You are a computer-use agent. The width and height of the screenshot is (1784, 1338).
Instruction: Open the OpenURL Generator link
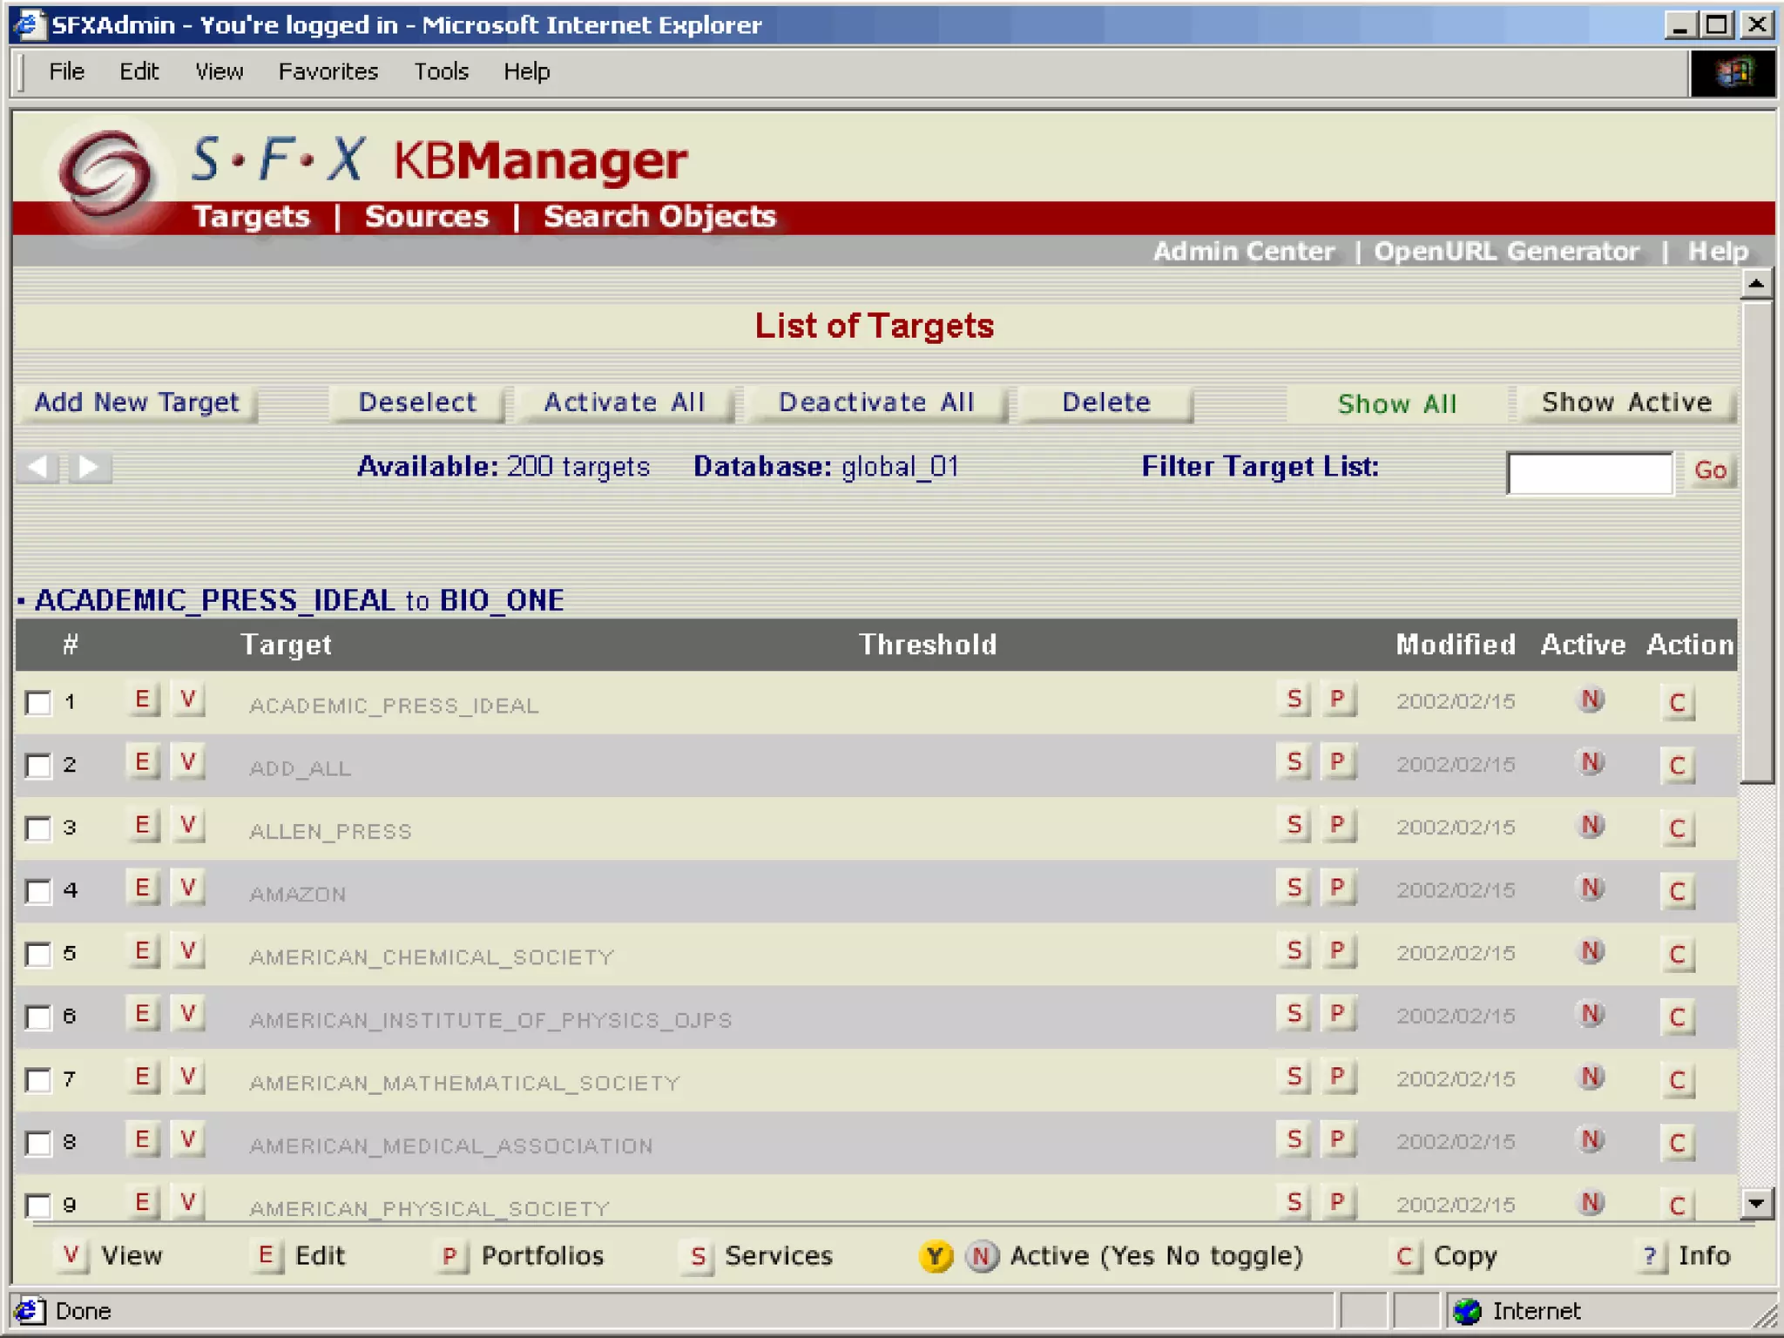pos(1506,252)
